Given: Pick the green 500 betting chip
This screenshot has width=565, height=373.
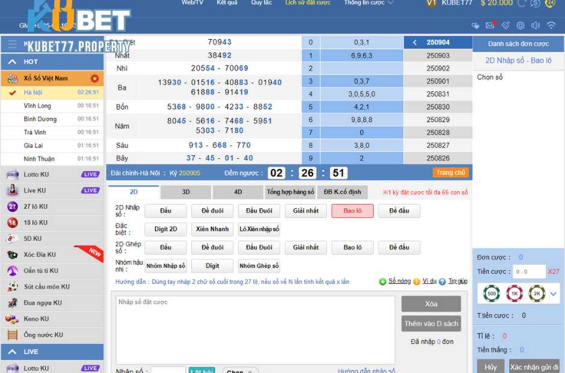Looking at the screenshot, I should tap(492, 293).
